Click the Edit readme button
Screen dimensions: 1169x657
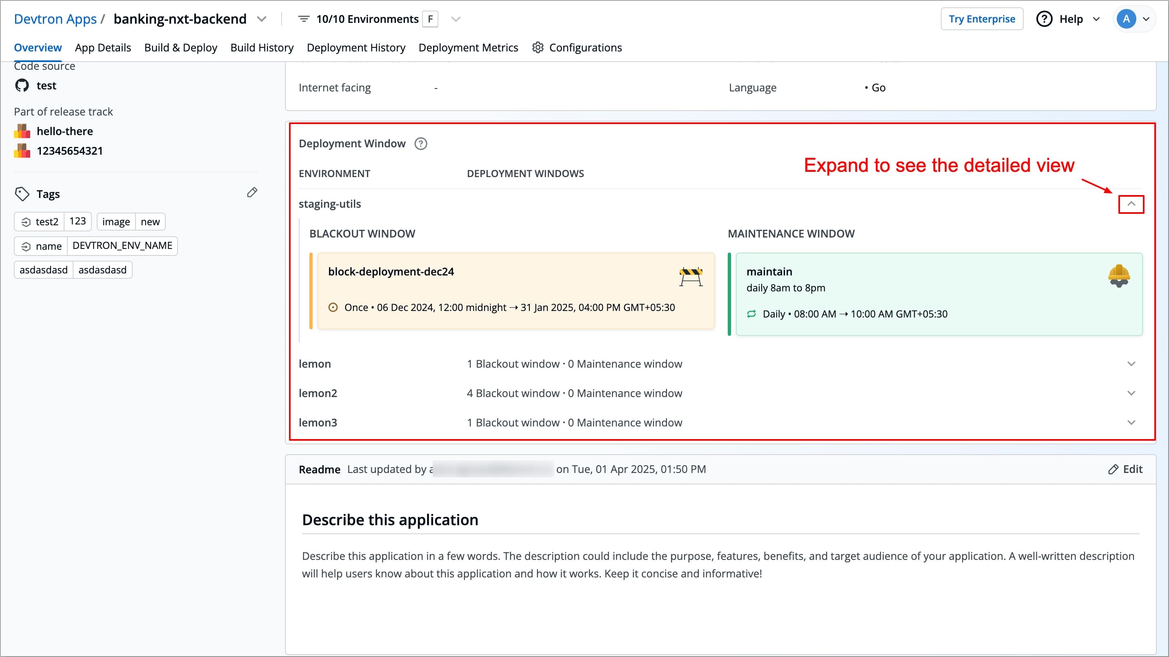pos(1125,470)
